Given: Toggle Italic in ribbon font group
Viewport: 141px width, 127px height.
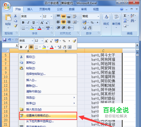Looking at the screenshot, I should coord(28,23).
